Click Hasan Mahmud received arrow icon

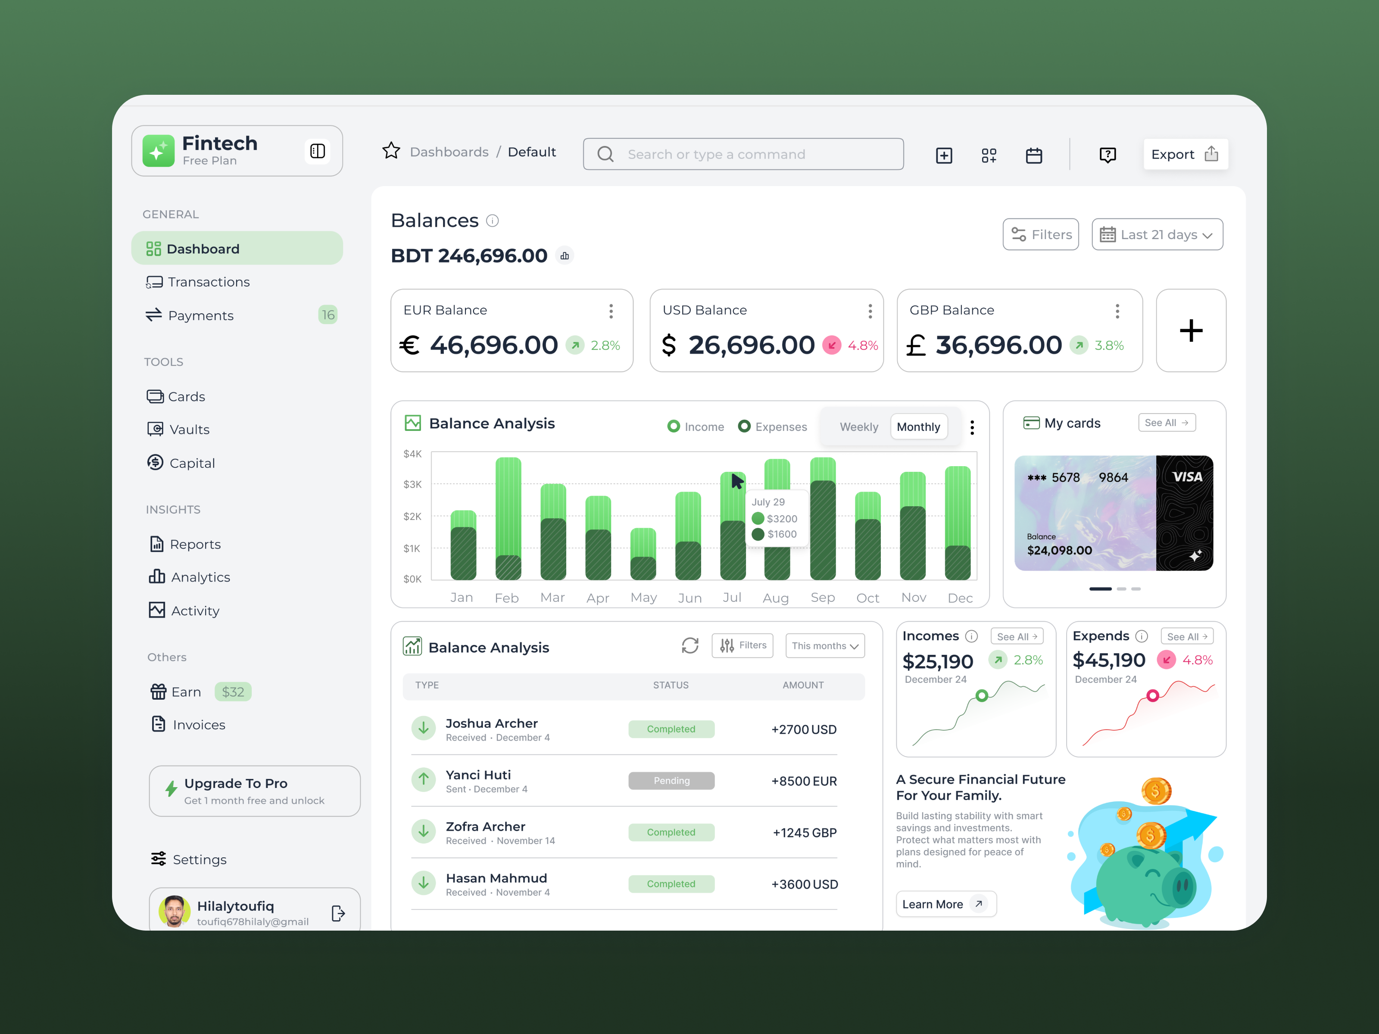click(423, 883)
